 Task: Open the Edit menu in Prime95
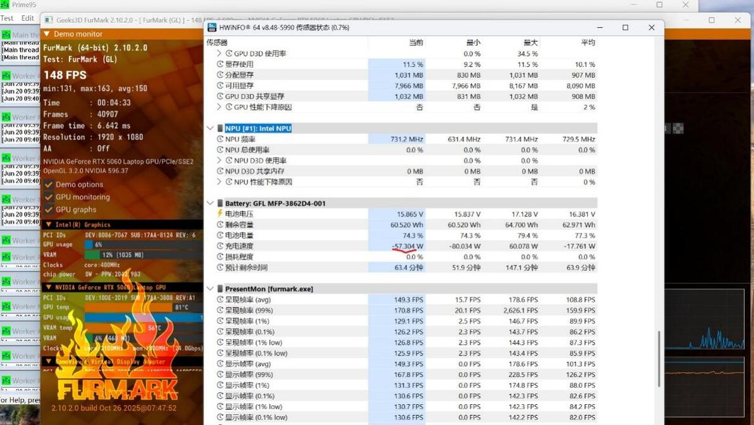click(x=27, y=18)
